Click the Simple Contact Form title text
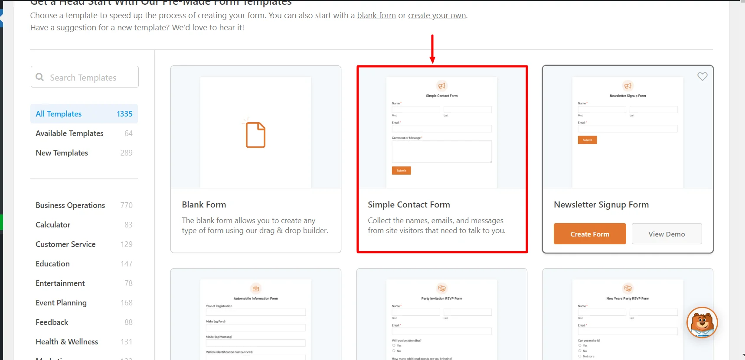The image size is (745, 360). point(409,204)
